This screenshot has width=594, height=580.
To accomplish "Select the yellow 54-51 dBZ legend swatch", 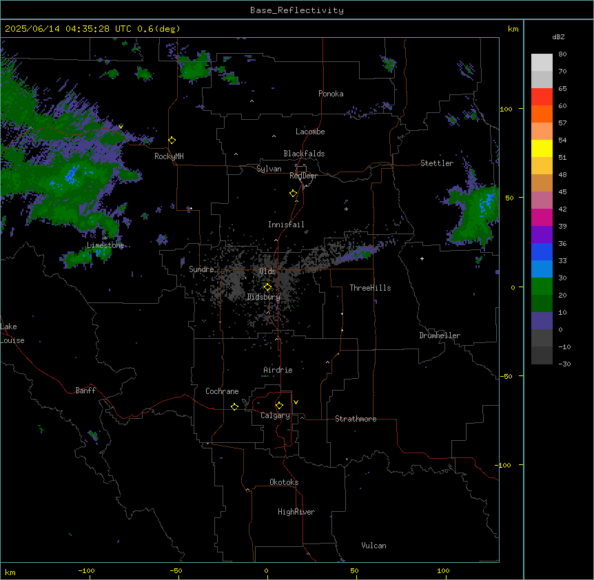I will click(x=542, y=148).
